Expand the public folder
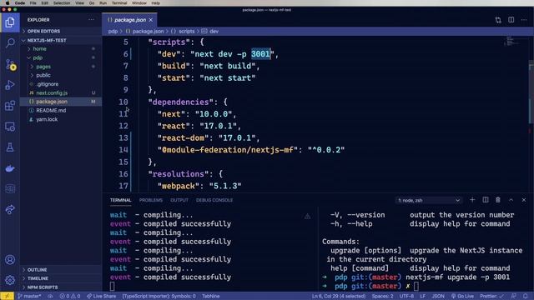Screen dimensions: 534x300 pyautogui.click(x=61, y=75)
